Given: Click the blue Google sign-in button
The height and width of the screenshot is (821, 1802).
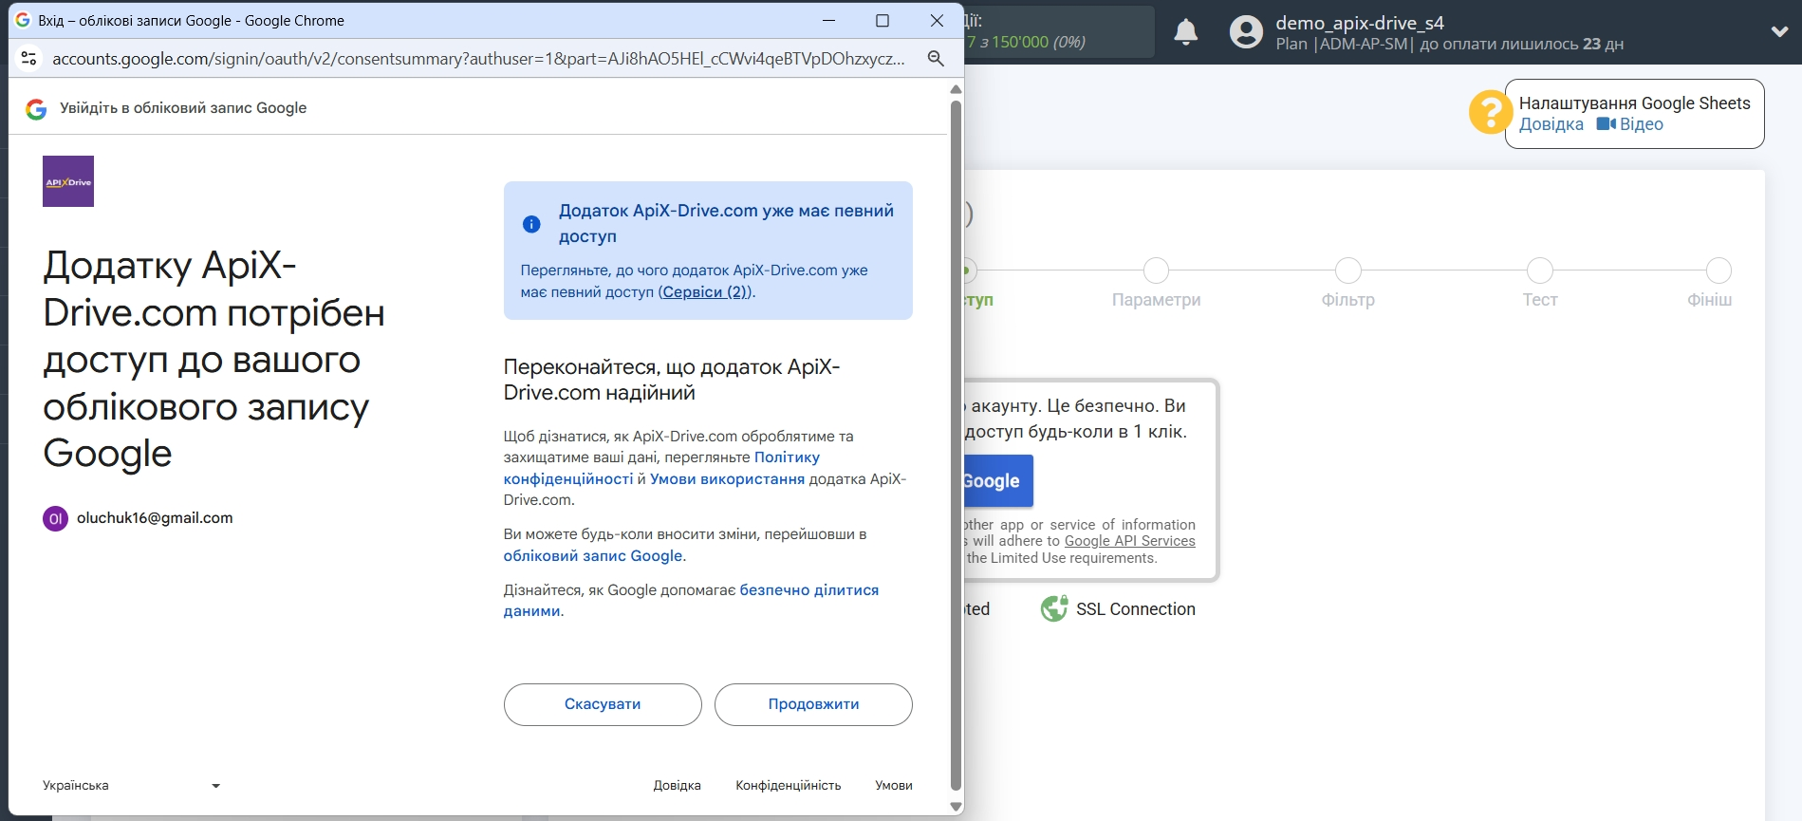Looking at the screenshot, I should click(x=998, y=481).
